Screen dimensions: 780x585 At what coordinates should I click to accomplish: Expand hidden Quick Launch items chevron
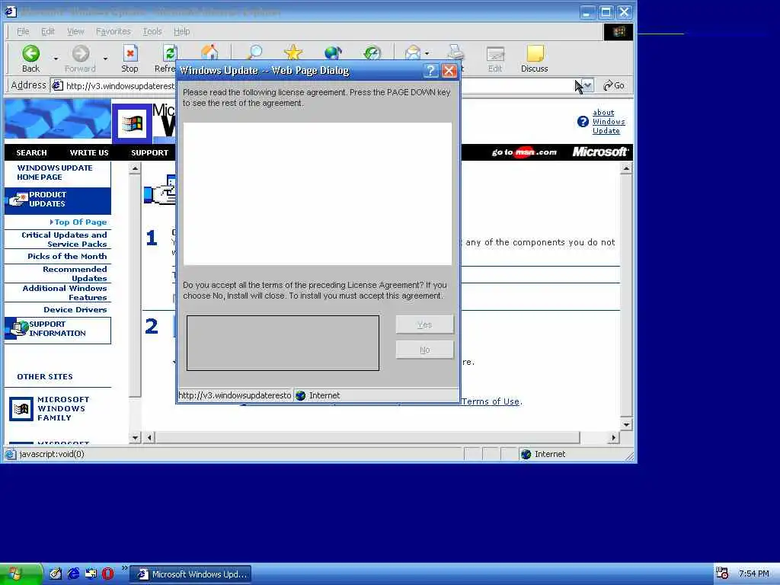coord(124,567)
